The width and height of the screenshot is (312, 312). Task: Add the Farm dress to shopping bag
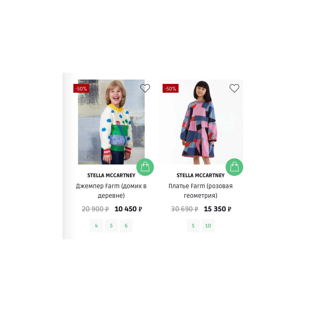coord(235,167)
